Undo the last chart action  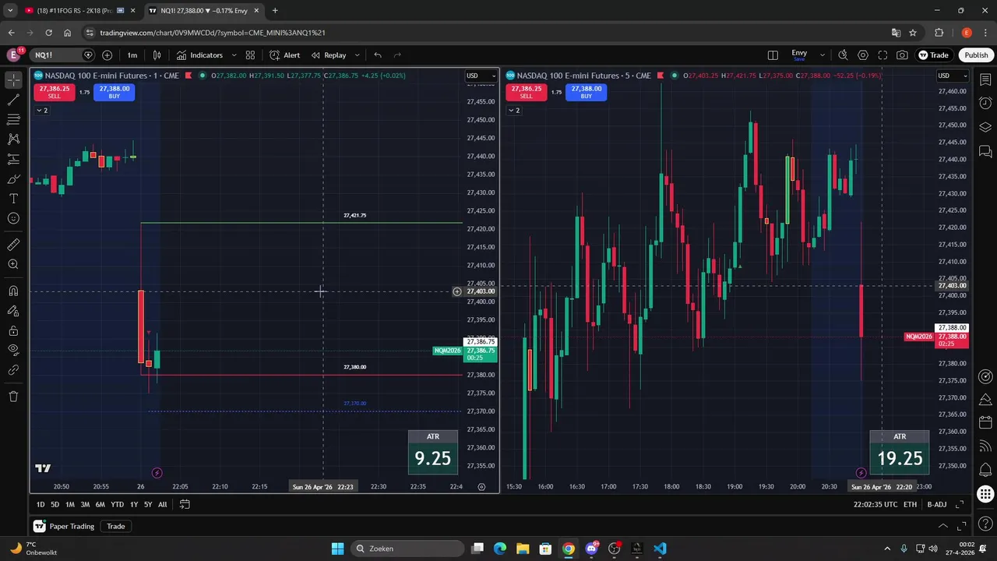[x=378, y=55]
